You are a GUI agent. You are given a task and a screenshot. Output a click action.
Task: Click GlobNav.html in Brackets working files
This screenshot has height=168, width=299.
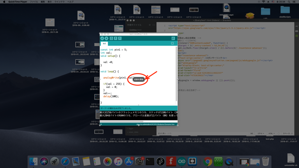[135, 30]
